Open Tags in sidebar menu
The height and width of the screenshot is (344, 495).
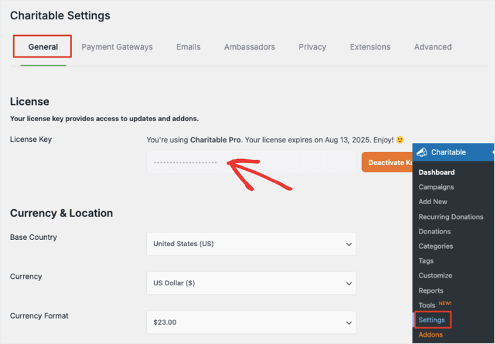(x=426, y=261)
